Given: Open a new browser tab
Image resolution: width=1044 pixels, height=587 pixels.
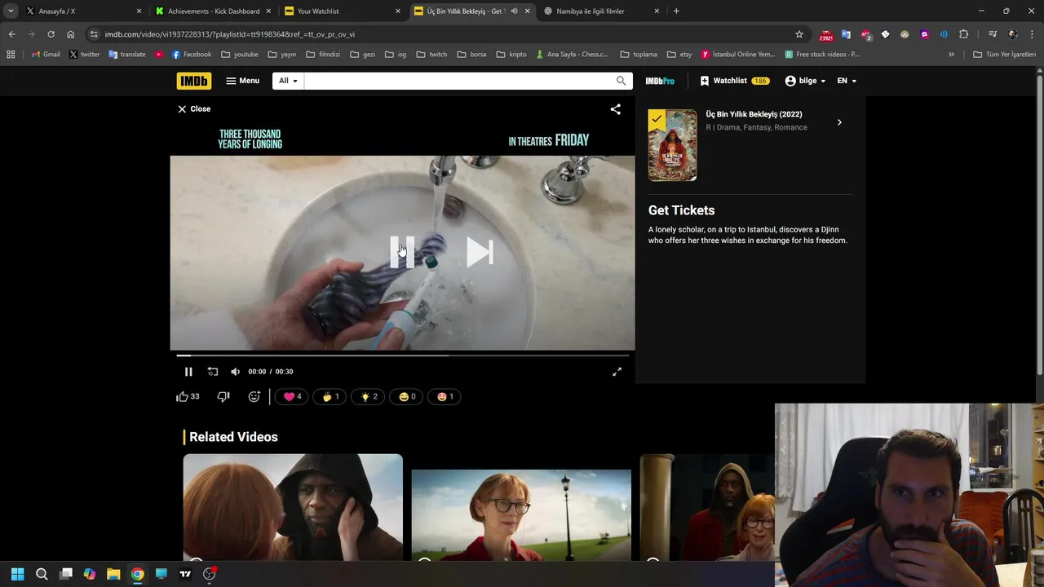Looking at the screenshot, I should point(676,11).
